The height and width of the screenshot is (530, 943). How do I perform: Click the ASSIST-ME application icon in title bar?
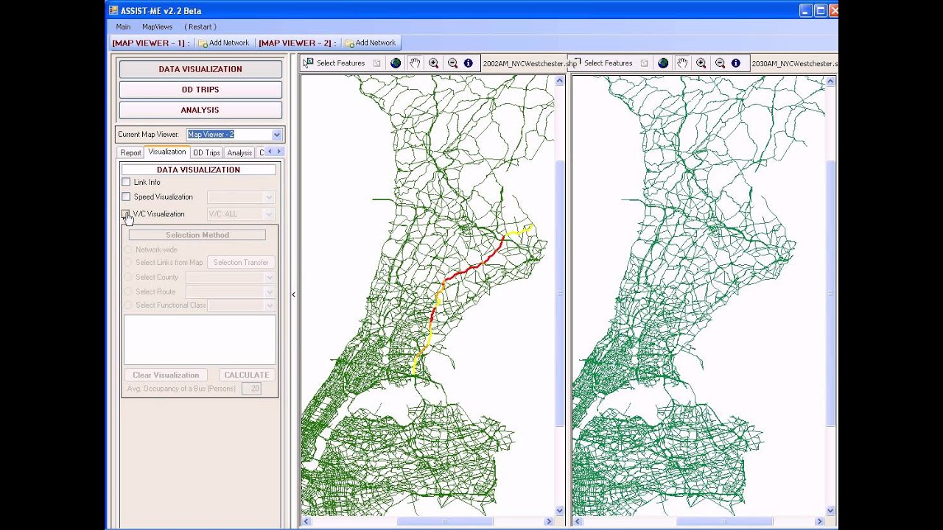tap(113, 10)
